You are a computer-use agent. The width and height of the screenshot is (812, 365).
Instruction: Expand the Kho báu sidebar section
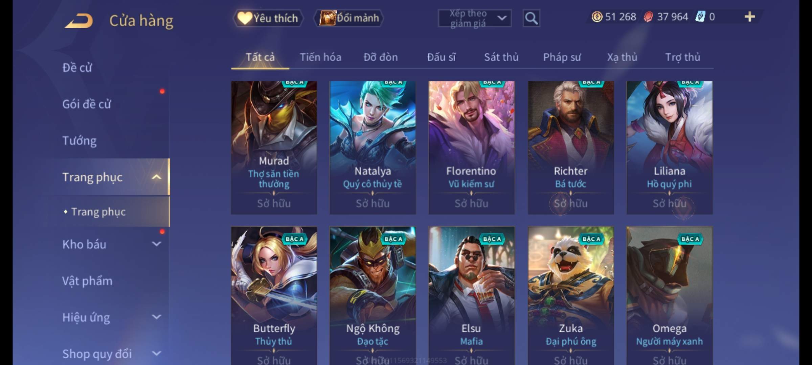pos(156,244)
